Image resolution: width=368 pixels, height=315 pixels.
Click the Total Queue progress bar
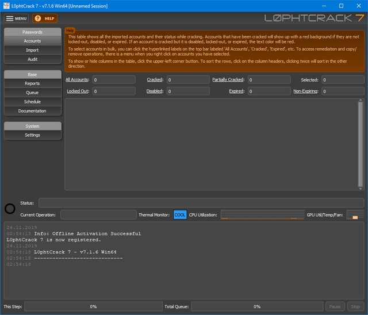pyautogui.click(x=257, y=306)
